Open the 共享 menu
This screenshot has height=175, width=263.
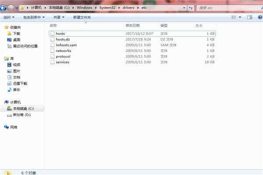pyautogui.click(x=59, y=17)
